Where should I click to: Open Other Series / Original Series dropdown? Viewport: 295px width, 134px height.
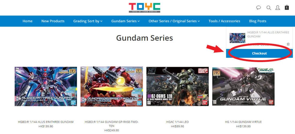[x=174, y=21]
